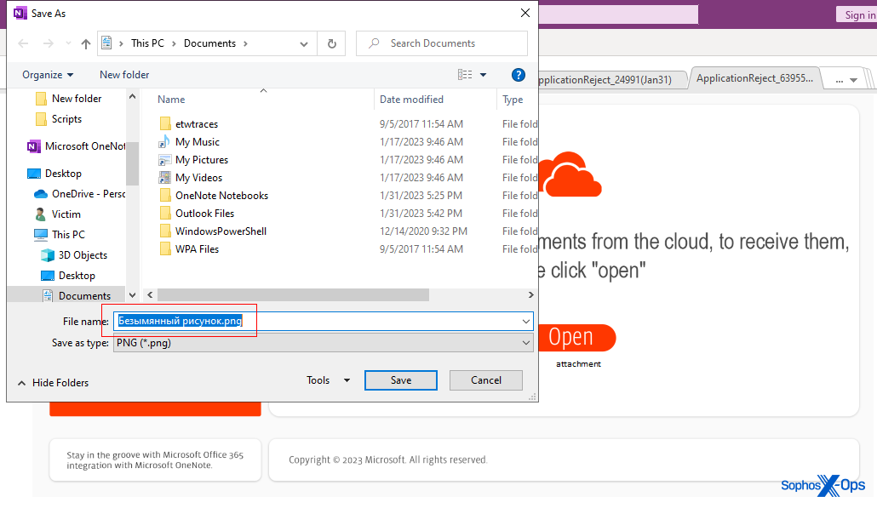Select the WPA Files folder
Viewport: 877px width, 508px height.
point(197,249)
